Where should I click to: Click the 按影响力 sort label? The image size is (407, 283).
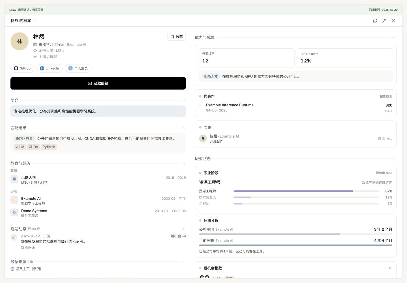386,97
